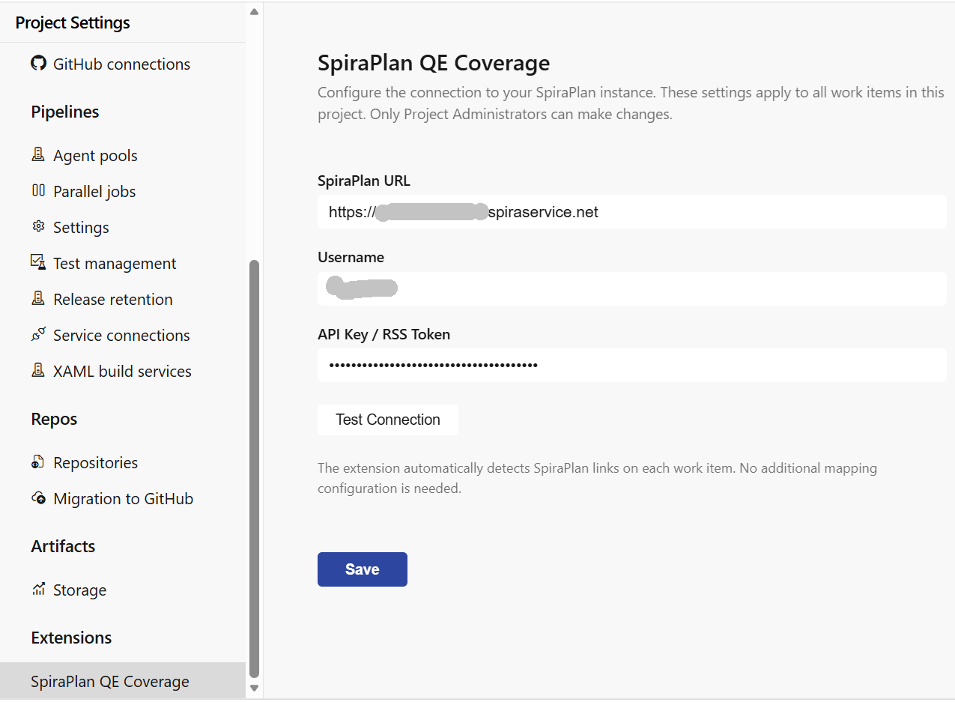Click the GitHub octocat icon
This screenshot has width=955, height=702.
coord(38,63)
